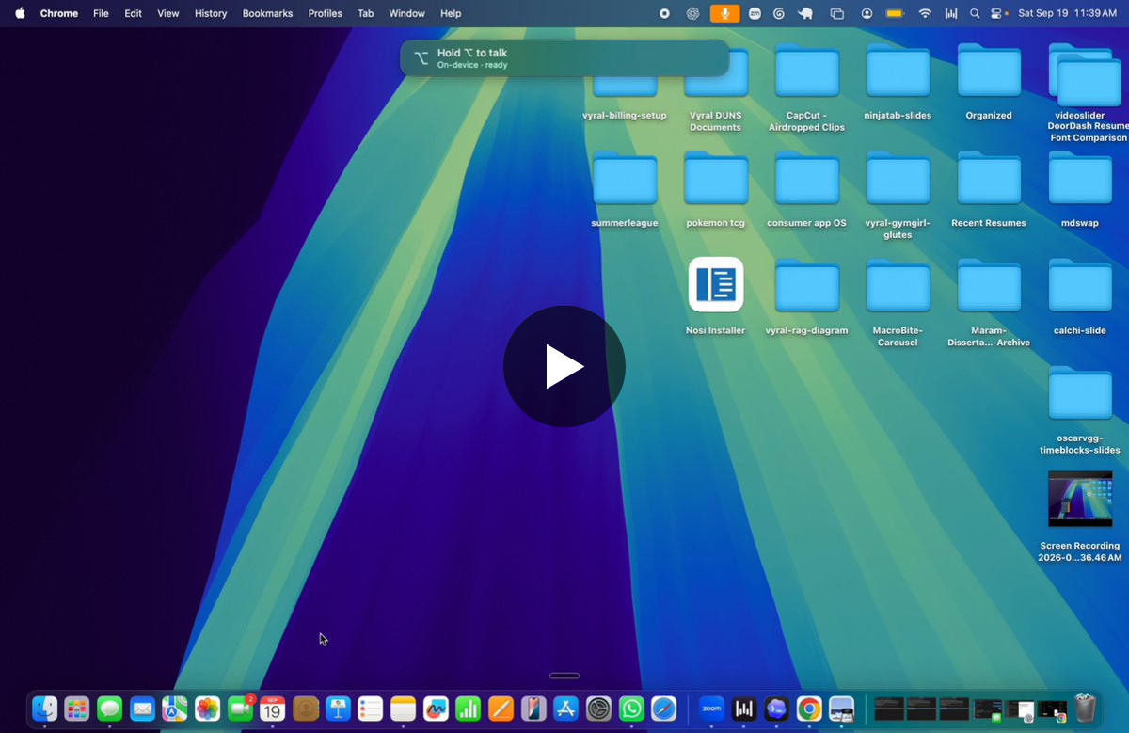The height and width of the screenshot is (733, 1129).
Task: Open the Nosi Installer icon
Action: click(x=716, y=284)
